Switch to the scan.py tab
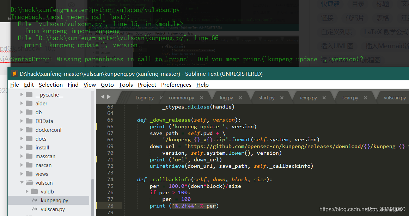The height and width of the screenshot is (216, 409). [x=350, y=98]
